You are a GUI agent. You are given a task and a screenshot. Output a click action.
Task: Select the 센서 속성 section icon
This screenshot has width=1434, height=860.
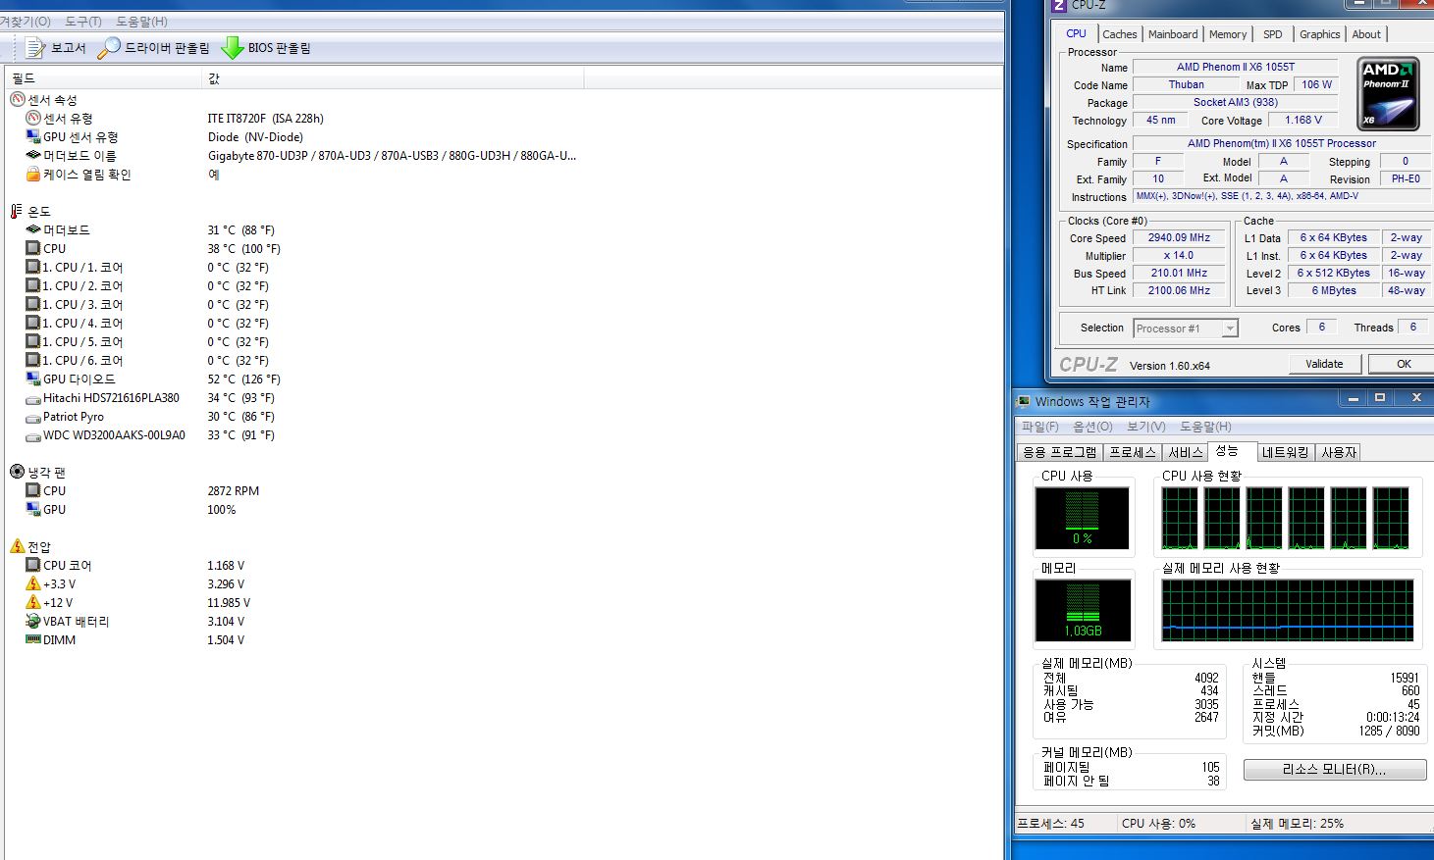(x=17, y=100)
